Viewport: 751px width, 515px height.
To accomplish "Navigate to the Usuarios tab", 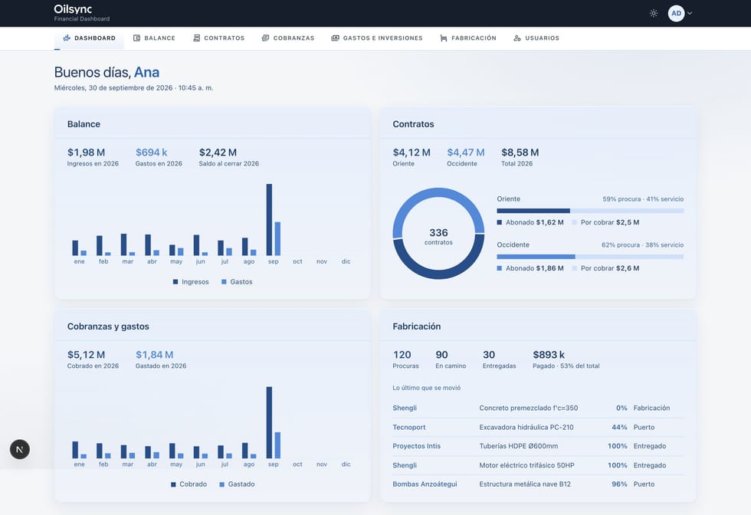I will (x=536, y=38).
